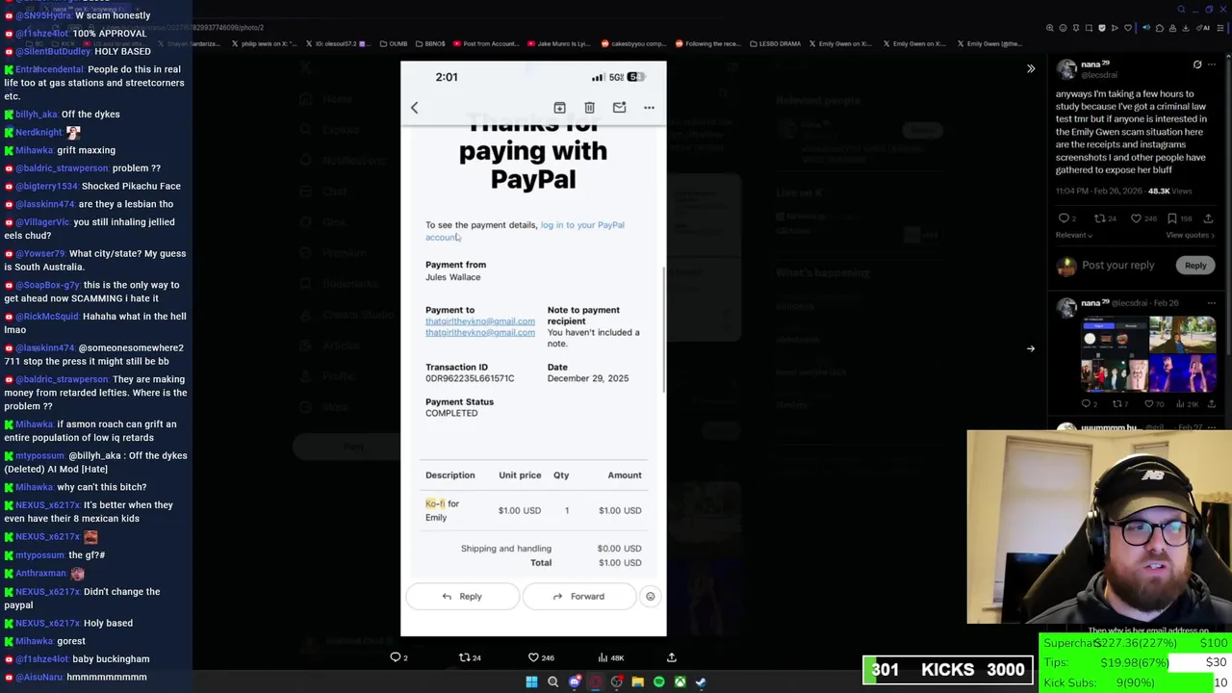Open the View quotes link
The height and width of the screenshot is (693, 1232).
pyautogui.click(x=1190, y=235)
